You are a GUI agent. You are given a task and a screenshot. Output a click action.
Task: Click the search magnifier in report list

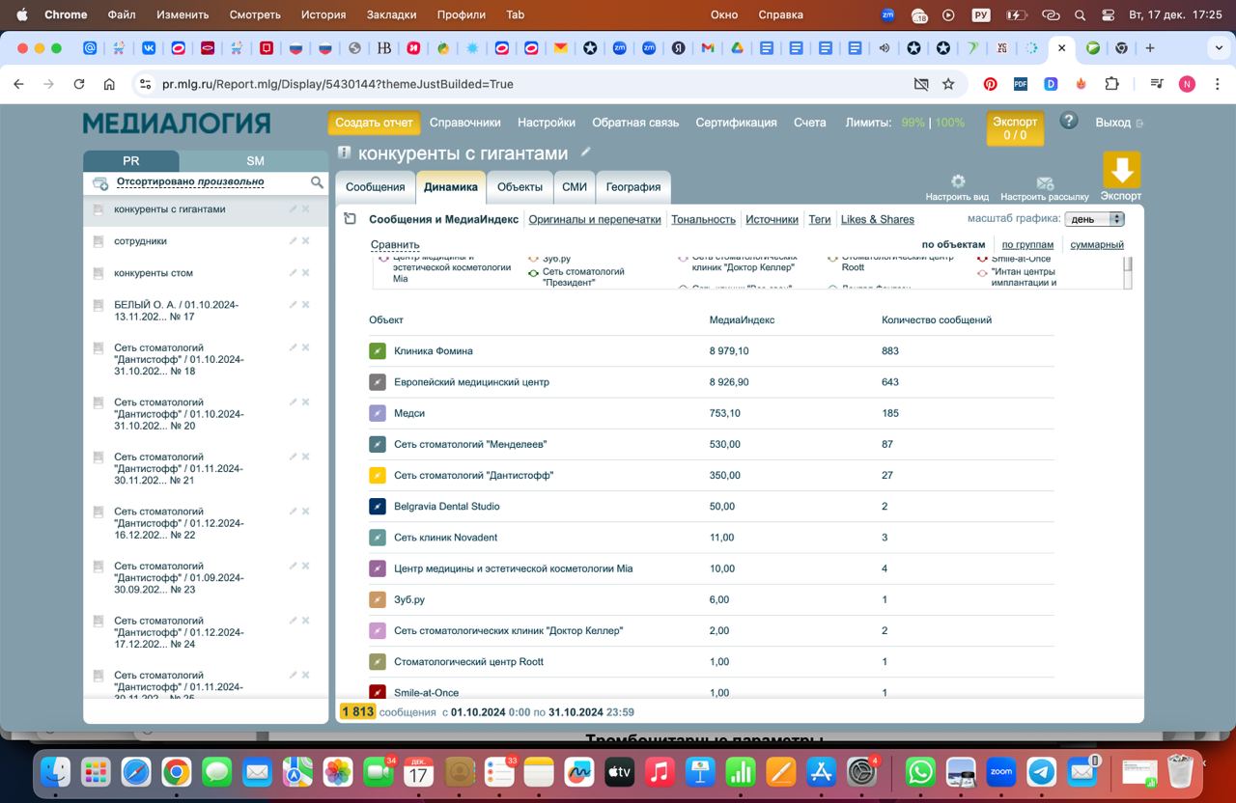click(317, 182)
